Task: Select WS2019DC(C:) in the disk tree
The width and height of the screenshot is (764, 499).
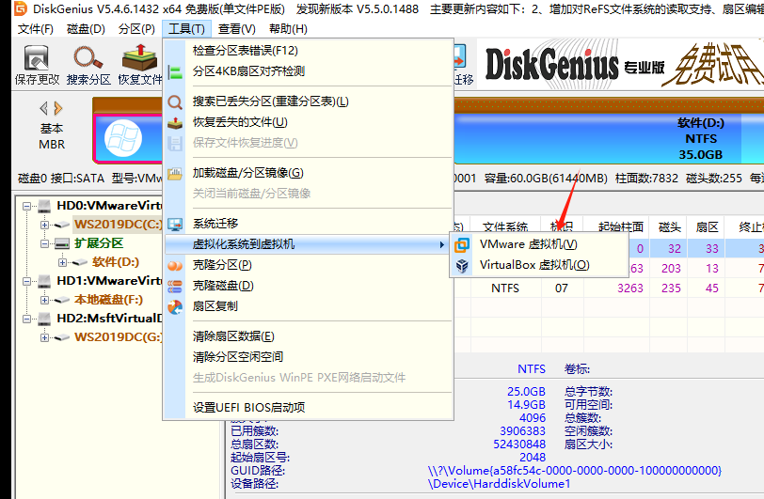Action: [x=119, y=225]
